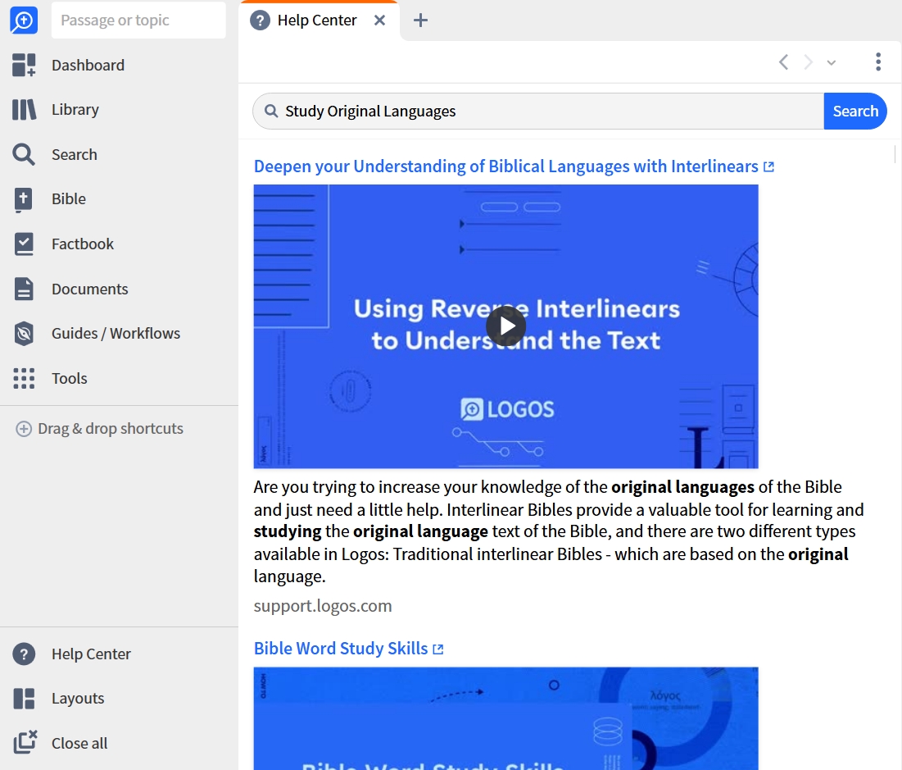Expand the navigation history dropdown chevron

coord(832,63)
